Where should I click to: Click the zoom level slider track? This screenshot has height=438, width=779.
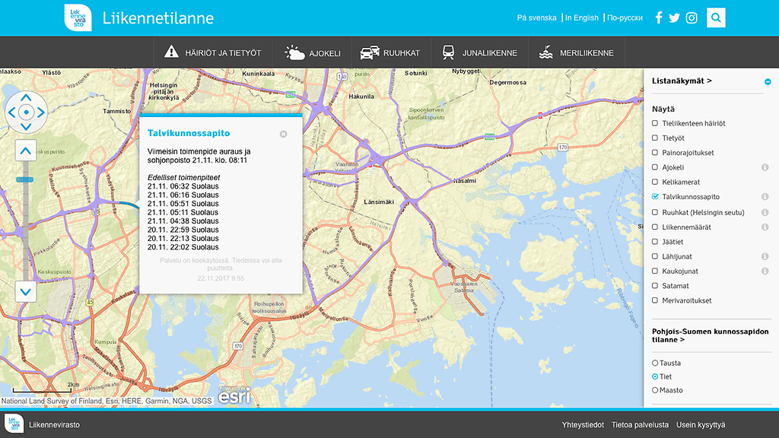(x=26, y=221)
